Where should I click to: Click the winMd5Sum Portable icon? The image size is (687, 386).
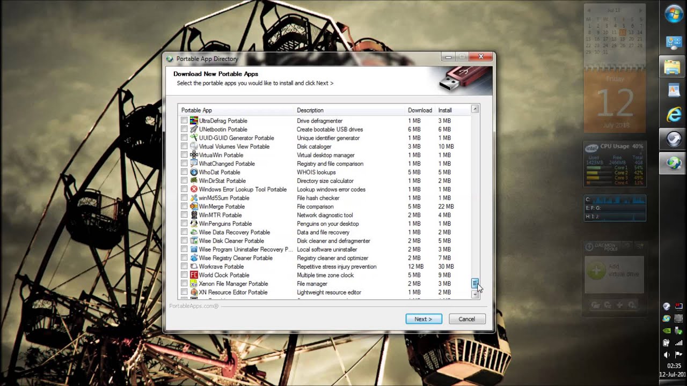point(194,198)
